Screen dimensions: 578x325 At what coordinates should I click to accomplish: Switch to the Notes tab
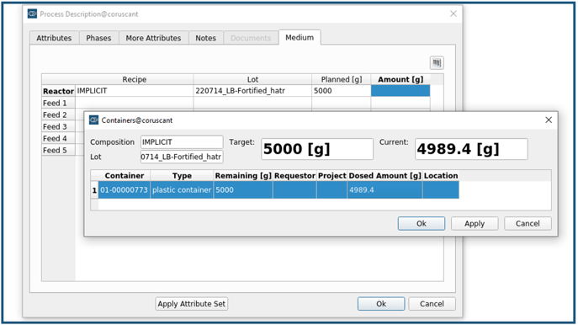pos(205,38)
